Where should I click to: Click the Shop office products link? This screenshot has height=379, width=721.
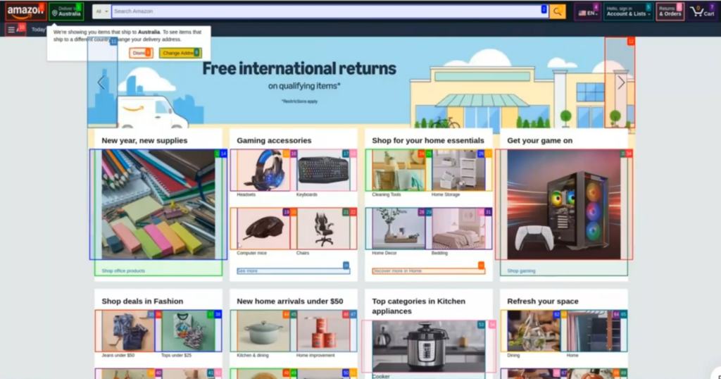(123, 271)
